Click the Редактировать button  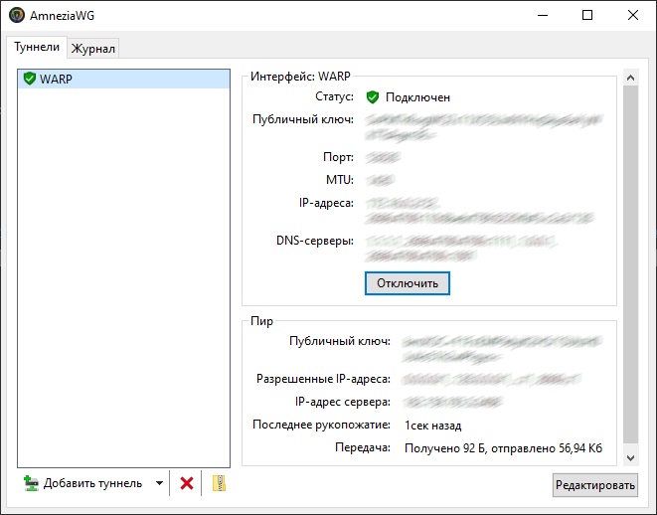pos(595,485)
